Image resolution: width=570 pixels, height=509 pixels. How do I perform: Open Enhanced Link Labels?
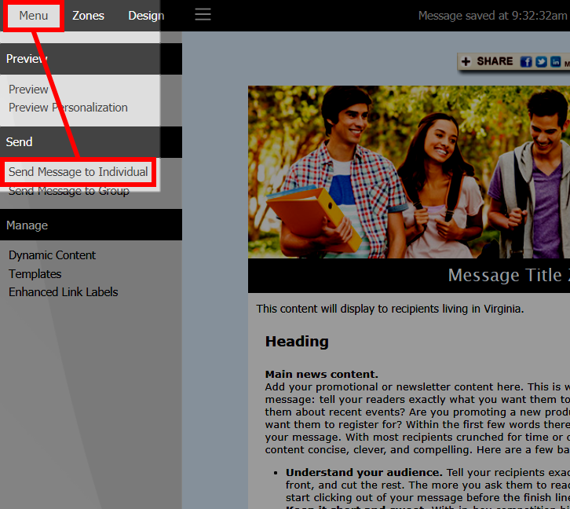[x=64, y=292]
